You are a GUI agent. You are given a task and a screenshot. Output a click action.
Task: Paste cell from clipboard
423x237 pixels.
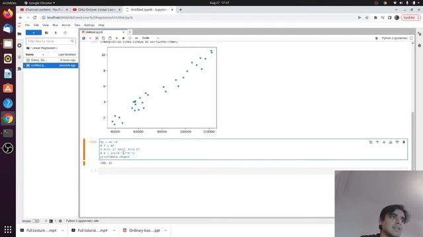(x=110, y=38)
